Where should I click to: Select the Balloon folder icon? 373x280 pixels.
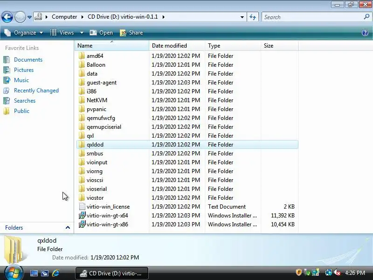(x=82, y=64)
